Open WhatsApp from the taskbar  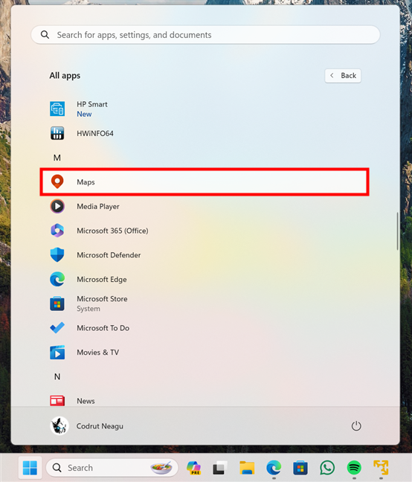click(327, 468)
